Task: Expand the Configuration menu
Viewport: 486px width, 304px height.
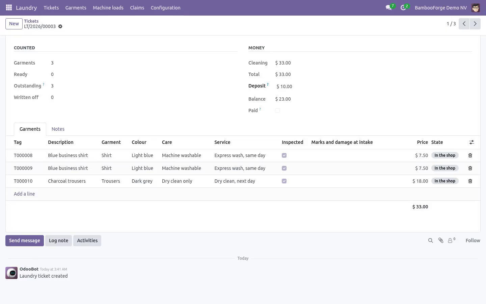Action: point(165,7)
